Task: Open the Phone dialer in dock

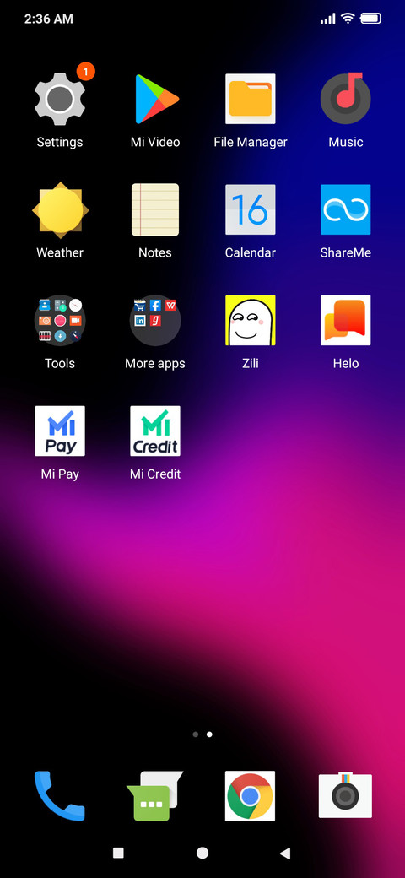Action: [60, 795]
